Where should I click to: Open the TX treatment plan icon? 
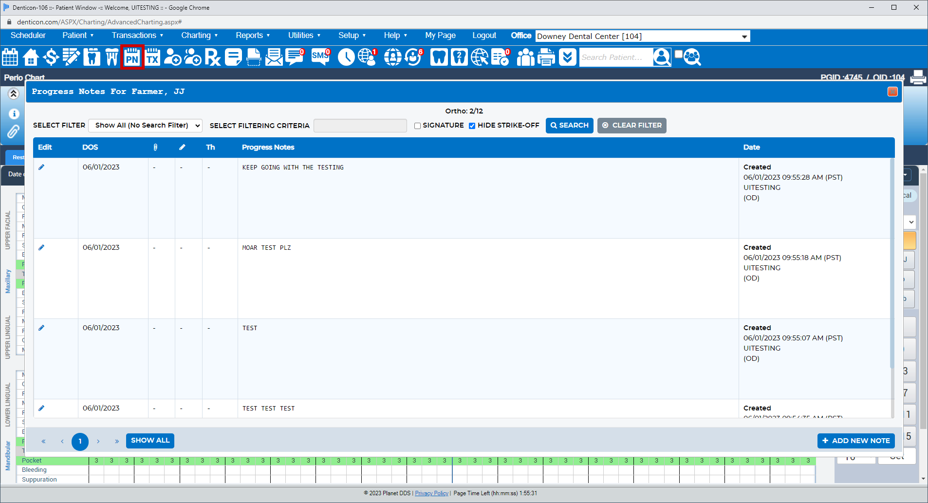tap(153, 57)
